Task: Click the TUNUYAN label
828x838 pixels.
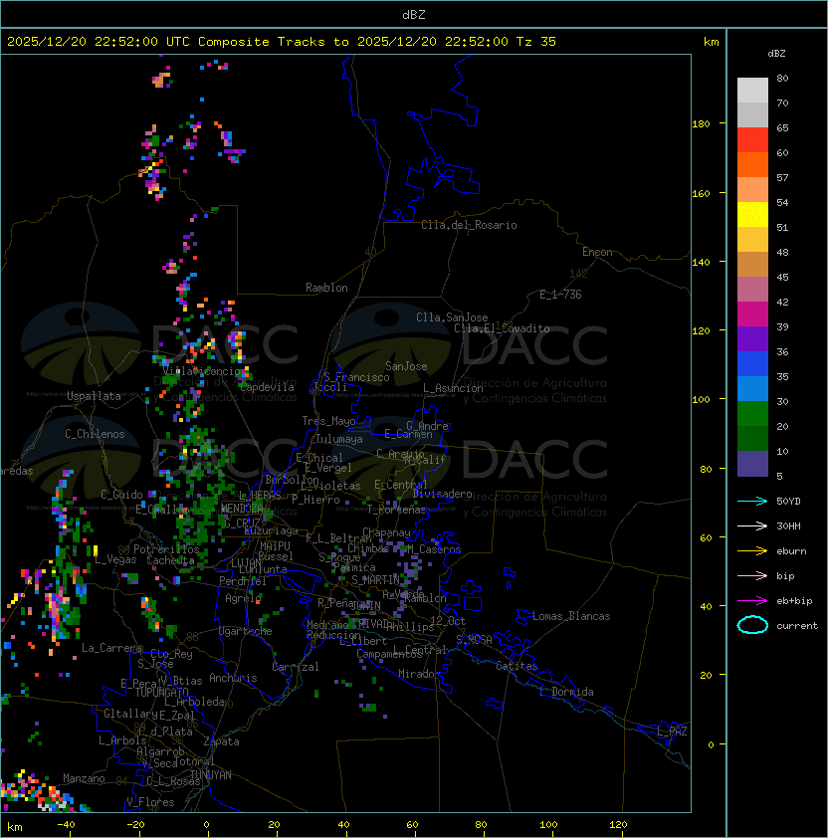Action: point(211,775)
